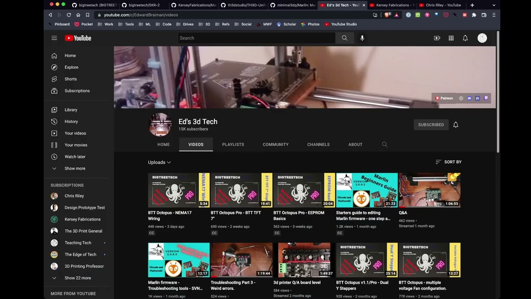Toggle channel notification bell beside Subscribed
This screenshot has width=531, height=299.
coord(455,125)
